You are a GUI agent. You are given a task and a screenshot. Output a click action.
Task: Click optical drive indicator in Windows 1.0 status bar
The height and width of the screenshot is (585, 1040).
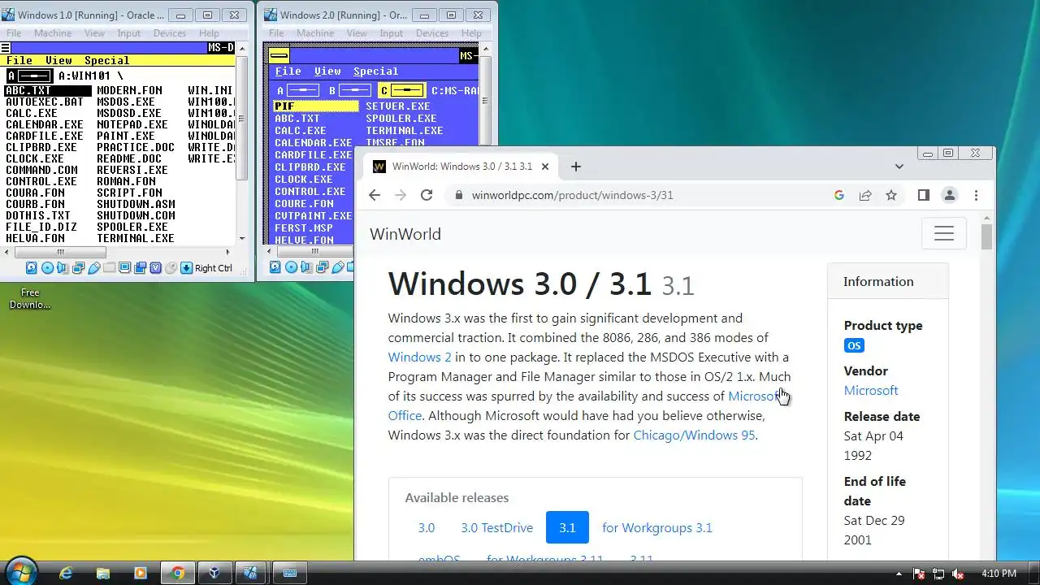click(47, 268)
